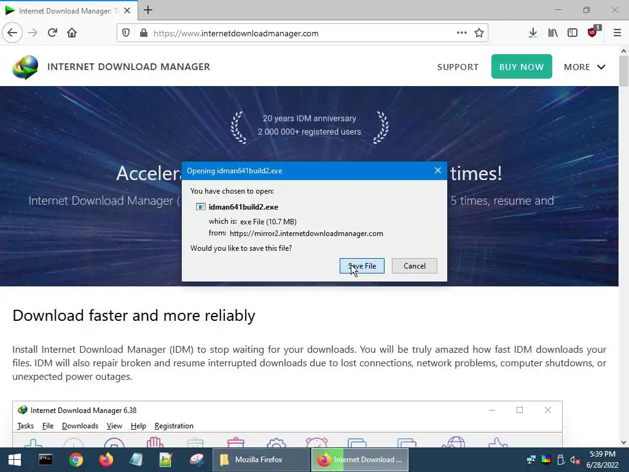Close the Internet Download Manager tab
This screenshot has height=472, width=629.
(127, 10)
